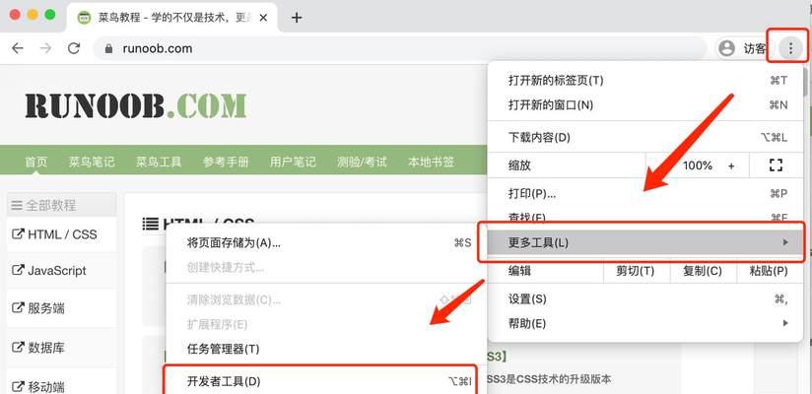Screen dimensions: 812x394
Task: Open 用户笔记 in the navbar
Action: click(x=293, y=163)
